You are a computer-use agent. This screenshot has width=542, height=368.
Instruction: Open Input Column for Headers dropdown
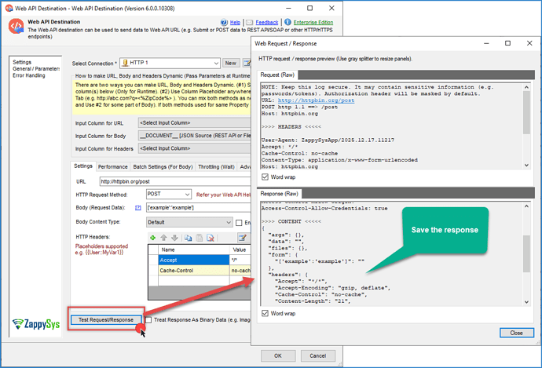(194, 148)
